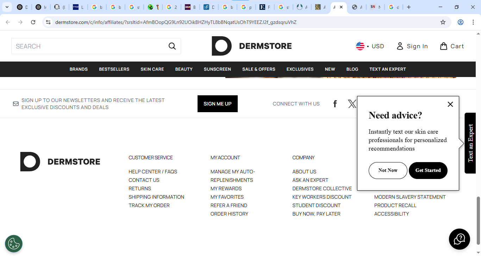Click the US flag currency icon
The height and width of the screenshot is (256, 481).
[360, 46]
